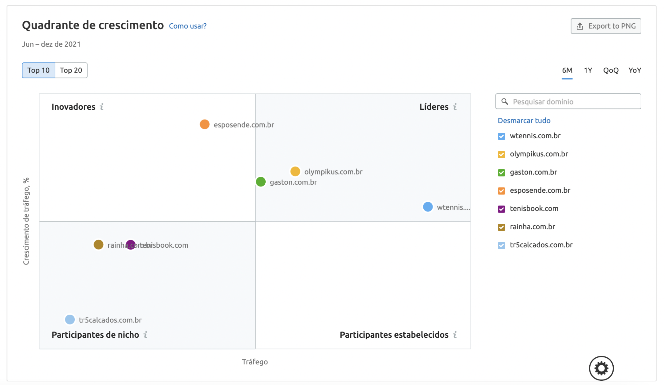Select the QoQ comparison
The image size is (665, 385).
611,70
